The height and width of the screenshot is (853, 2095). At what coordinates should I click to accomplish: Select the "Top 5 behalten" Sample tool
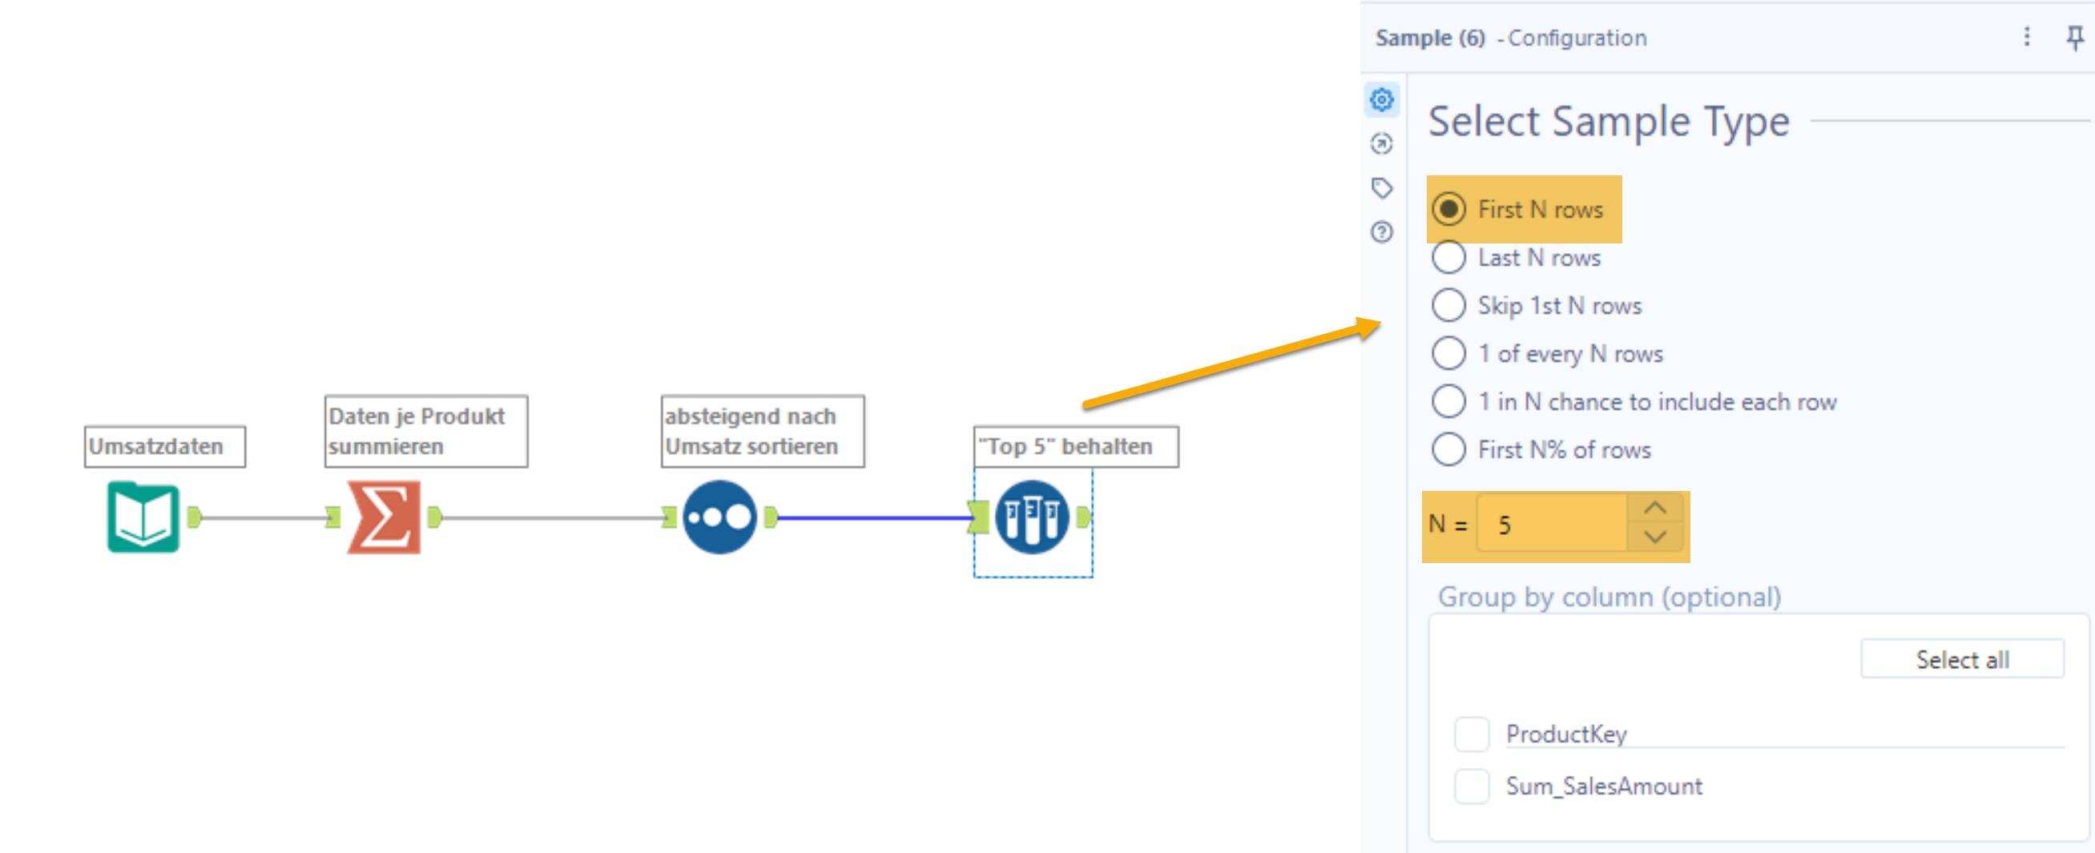point(1032,518)
